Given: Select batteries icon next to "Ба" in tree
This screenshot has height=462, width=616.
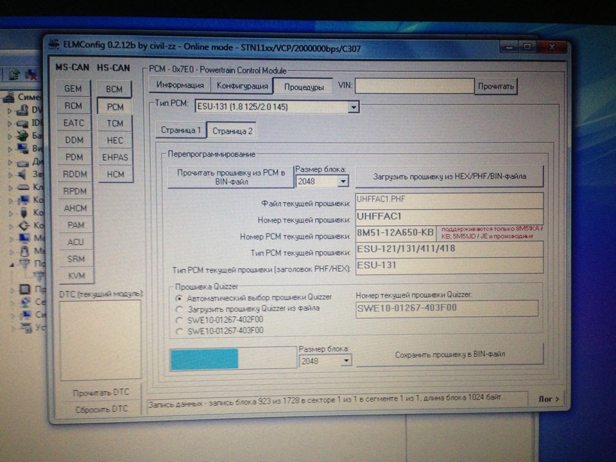Looking at the screenshot, I should point(23,136).
